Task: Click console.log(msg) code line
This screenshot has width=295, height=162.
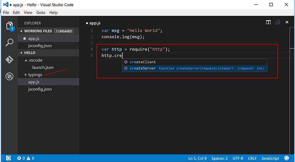Action: (x=123, y=37)
